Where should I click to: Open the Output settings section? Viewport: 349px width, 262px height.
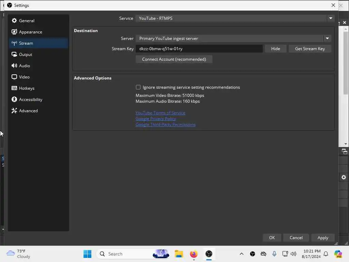coord(38,54)
